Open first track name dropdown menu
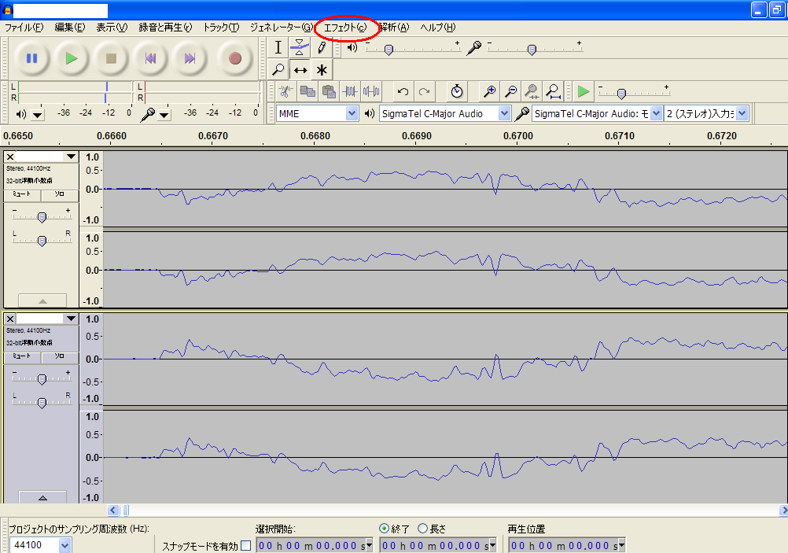 tap(71, 157)
